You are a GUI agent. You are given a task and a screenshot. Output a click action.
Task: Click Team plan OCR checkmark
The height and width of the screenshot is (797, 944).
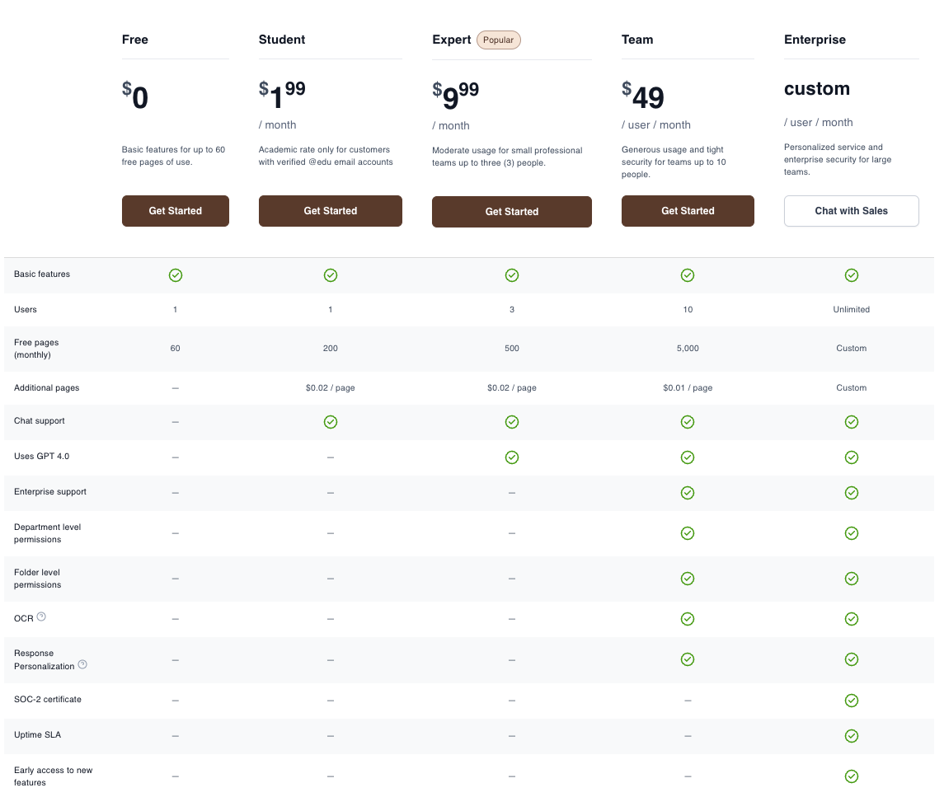tap(688, 619)
